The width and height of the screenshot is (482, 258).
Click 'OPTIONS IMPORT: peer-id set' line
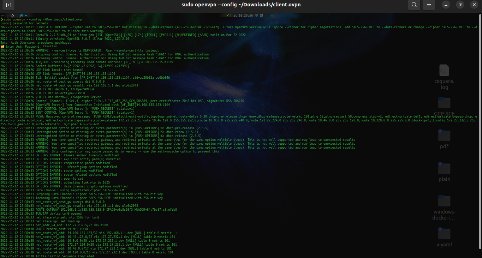(42, 179)
